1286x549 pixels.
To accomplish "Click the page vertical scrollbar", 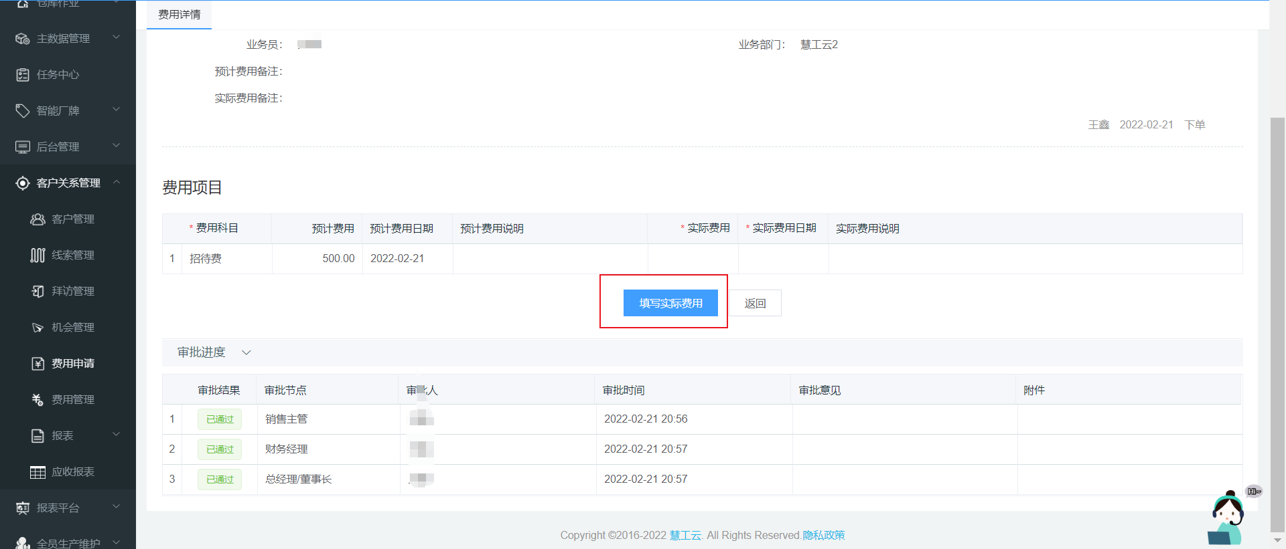I will (x=1277, y=321).
